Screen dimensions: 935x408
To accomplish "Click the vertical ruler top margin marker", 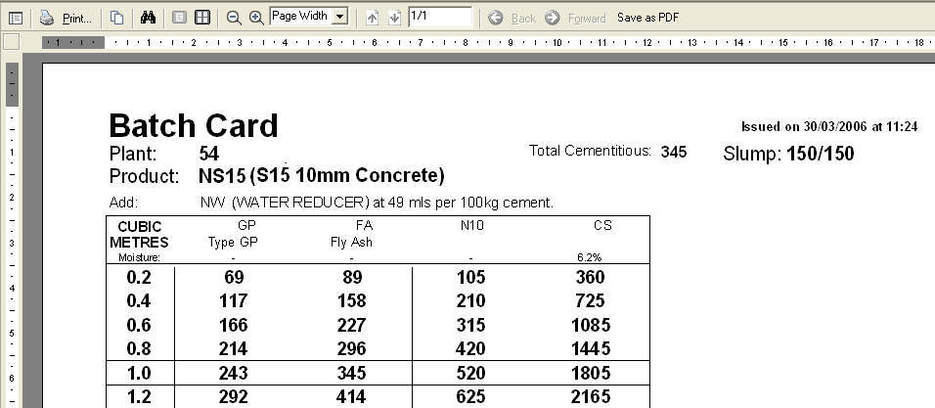I will [12, 85].
